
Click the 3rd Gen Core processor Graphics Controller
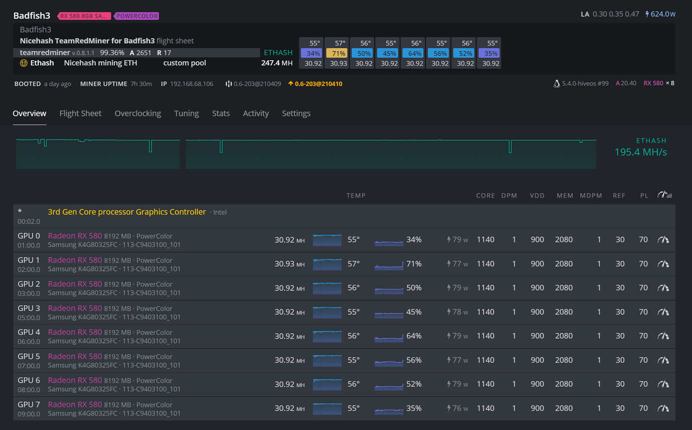127,212
